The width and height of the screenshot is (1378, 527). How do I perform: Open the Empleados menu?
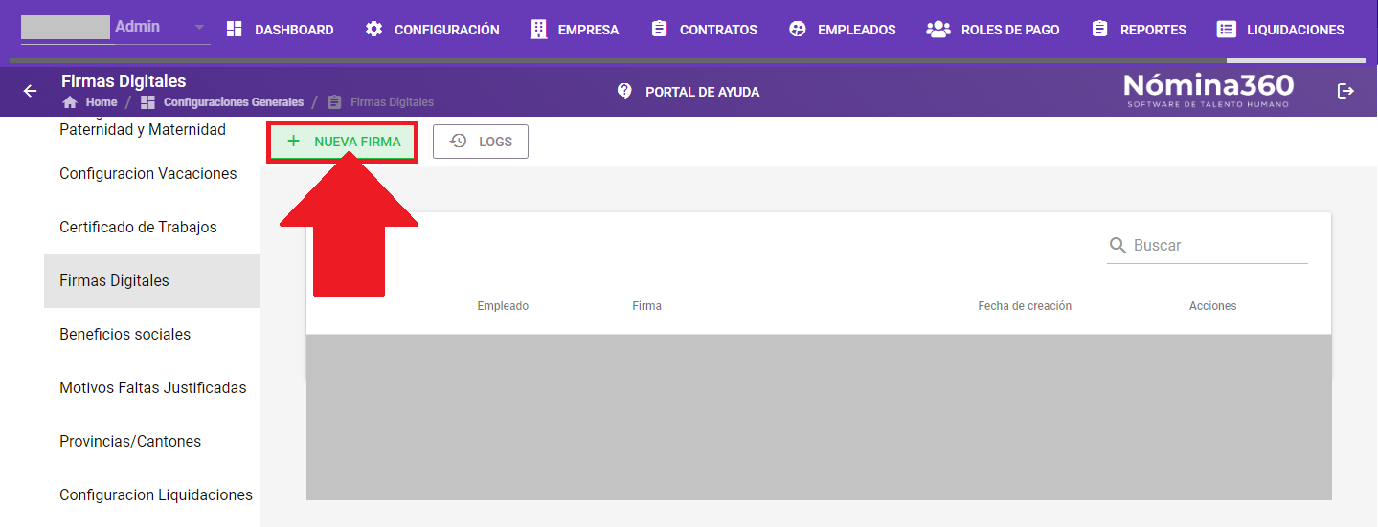point(843,30)
